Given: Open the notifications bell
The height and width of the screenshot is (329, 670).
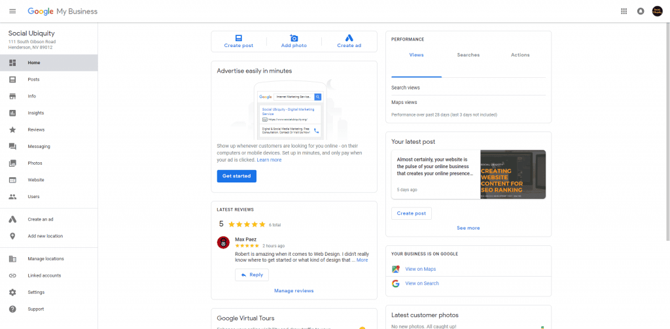Looking at the screenshot, I should (x=640, y=11).
